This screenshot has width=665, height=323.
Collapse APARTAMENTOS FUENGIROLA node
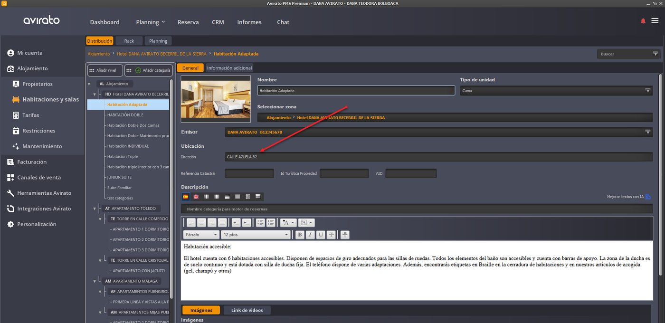(100, 292)
